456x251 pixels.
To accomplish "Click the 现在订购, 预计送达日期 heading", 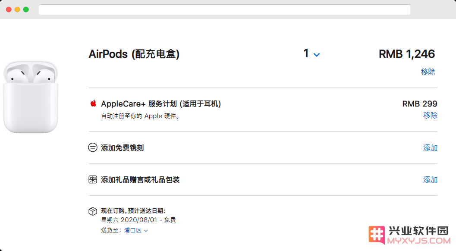I will 133,211.
